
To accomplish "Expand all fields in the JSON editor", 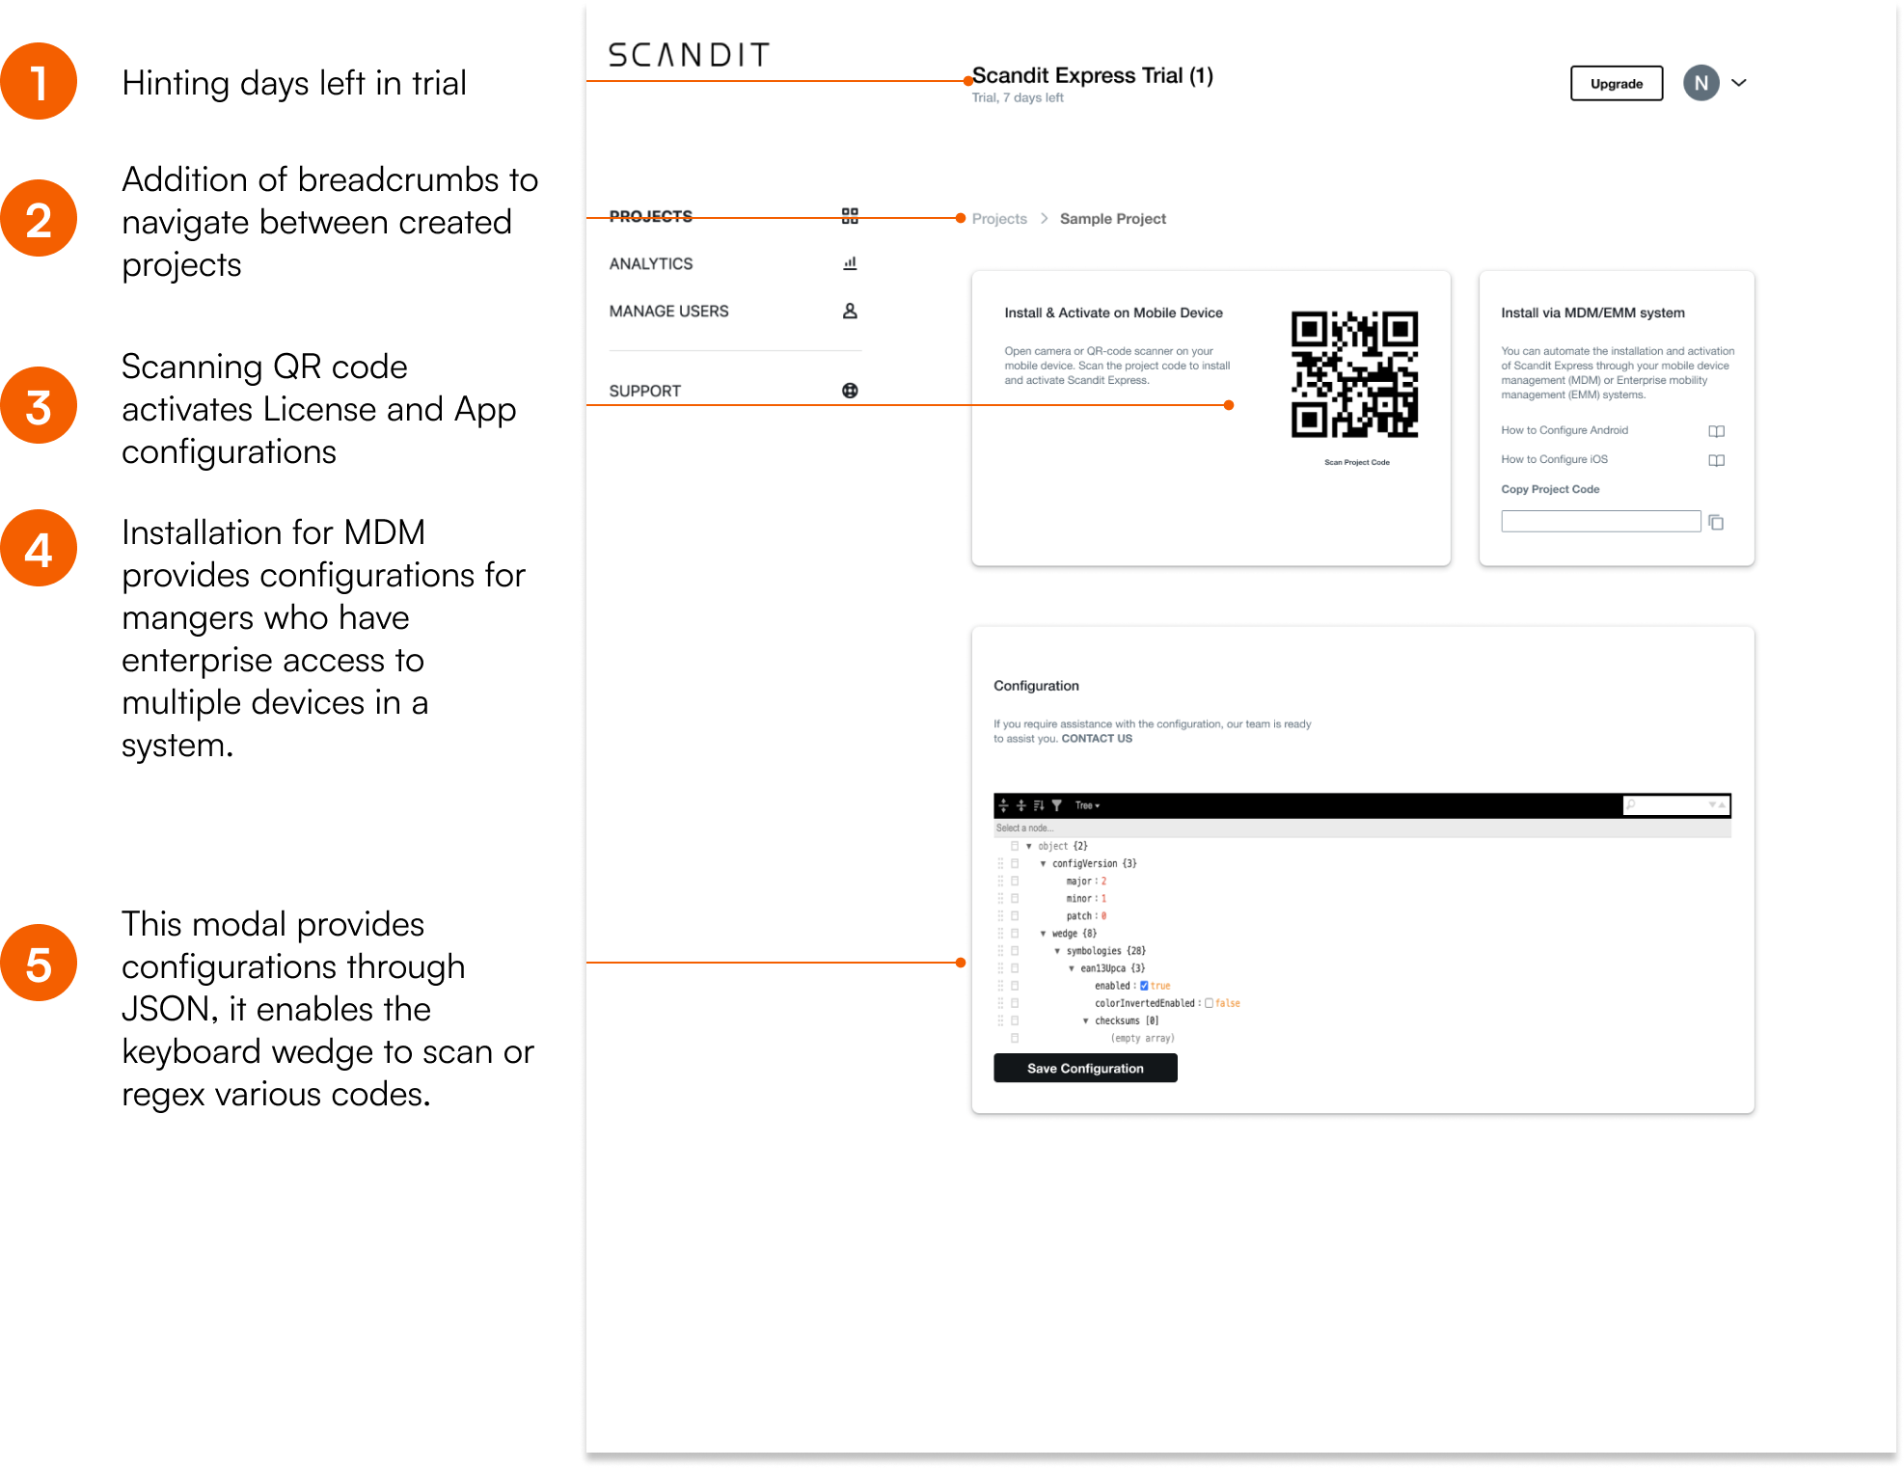I will click(1004, 805).
